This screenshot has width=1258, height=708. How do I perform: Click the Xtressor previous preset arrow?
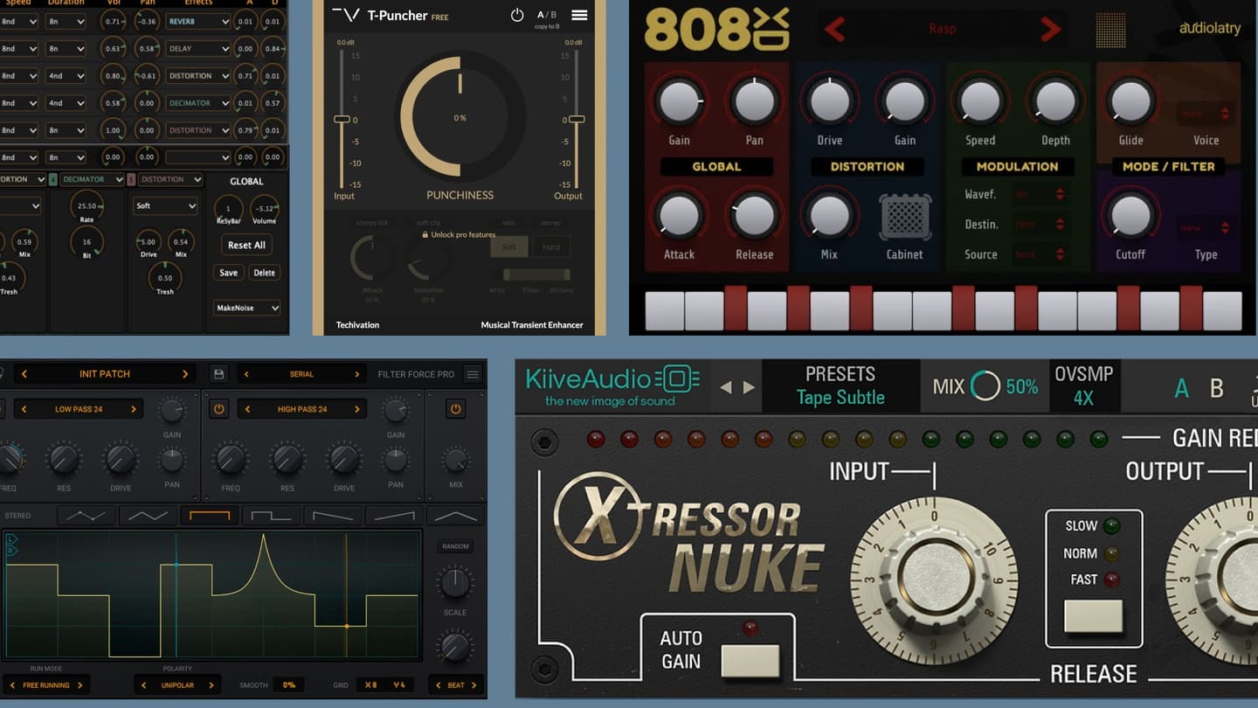pyautogui.click(x=726, y=387)
